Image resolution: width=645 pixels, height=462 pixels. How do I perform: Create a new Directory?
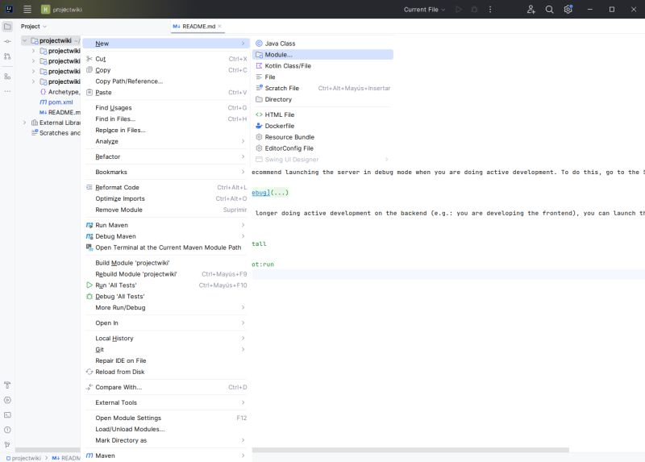tap(323, 99)
